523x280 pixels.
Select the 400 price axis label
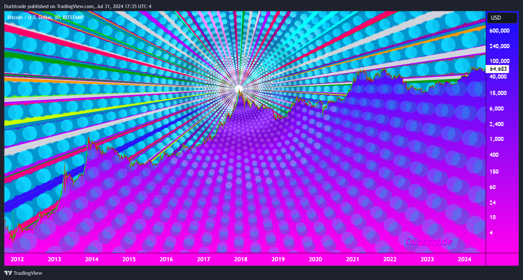(494, 155)
